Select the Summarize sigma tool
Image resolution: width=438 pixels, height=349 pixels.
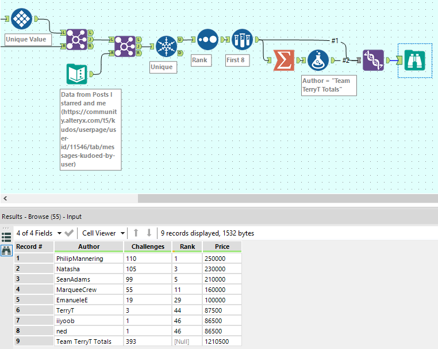tap(283, 60)
